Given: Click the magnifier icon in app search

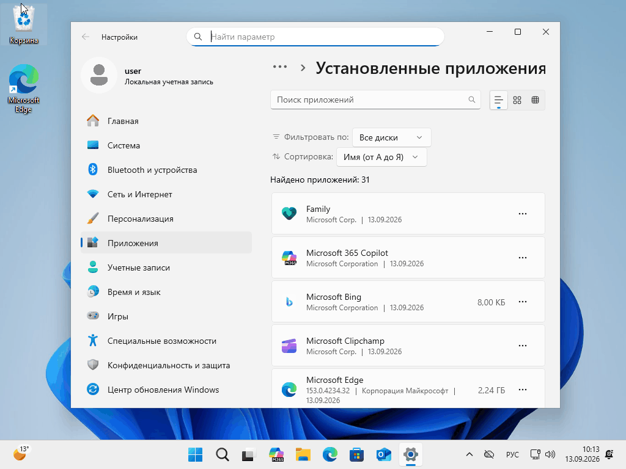Looking at the screenshot, I should pos(471,100).
